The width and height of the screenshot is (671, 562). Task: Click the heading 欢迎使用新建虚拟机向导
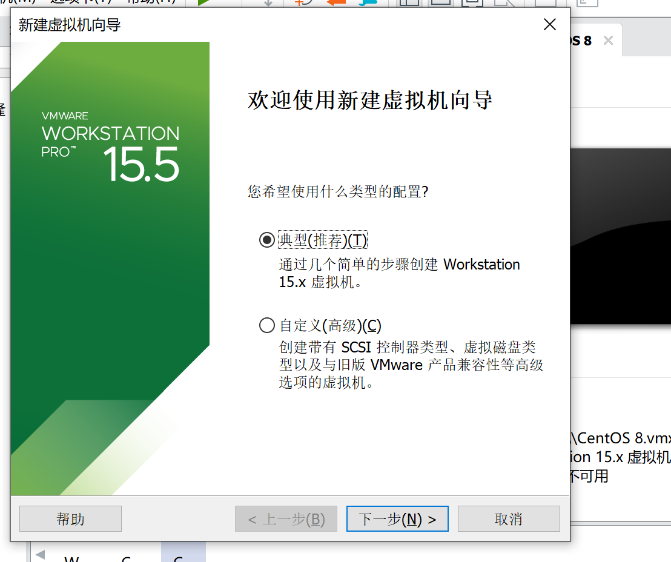coord(370,101)
